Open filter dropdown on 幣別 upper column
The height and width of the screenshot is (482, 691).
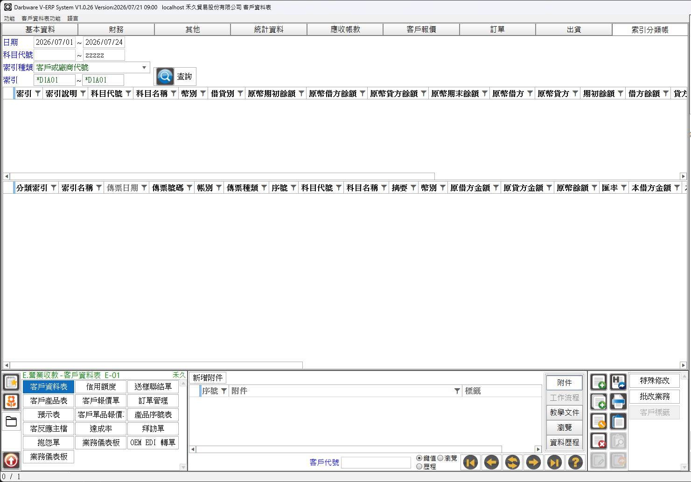point(203,94)
